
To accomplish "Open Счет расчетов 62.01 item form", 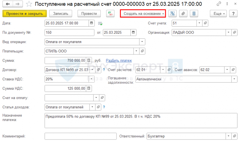I will coord(169,70).
